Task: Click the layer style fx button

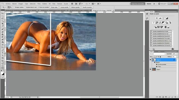Action: pos(160,97)
